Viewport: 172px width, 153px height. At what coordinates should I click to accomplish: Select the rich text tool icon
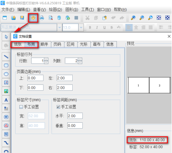pos(6,108)
